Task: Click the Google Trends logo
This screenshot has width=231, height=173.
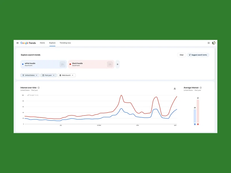Action: pyautogui.click(x=28, y=43)
